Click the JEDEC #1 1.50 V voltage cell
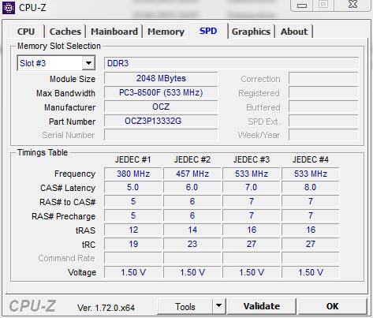Image resolution: width=373 pixels, height=318 pixels. [x=133, y=272]
